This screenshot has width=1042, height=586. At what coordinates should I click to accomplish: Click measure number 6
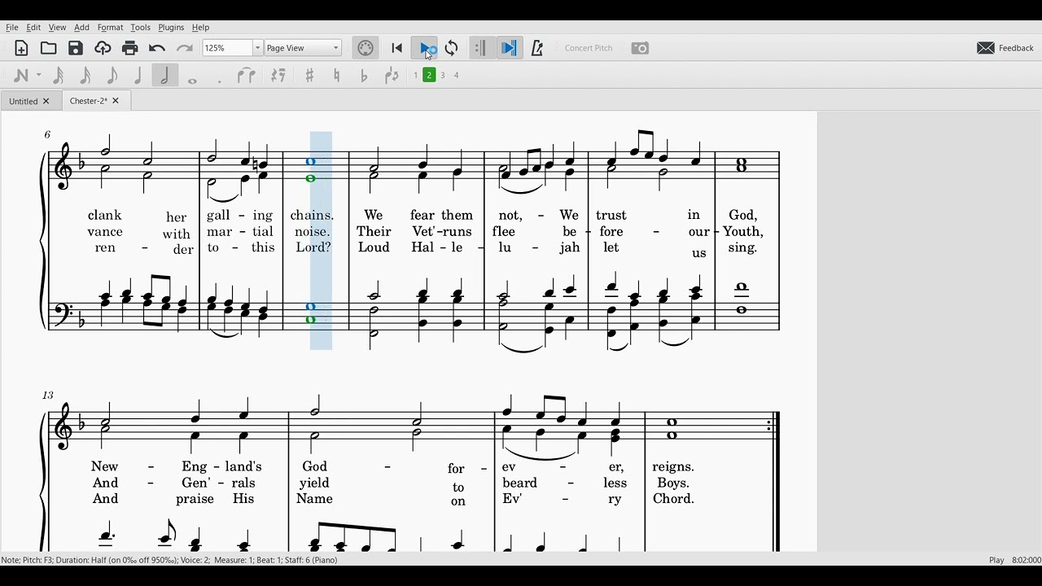point(47,135)
